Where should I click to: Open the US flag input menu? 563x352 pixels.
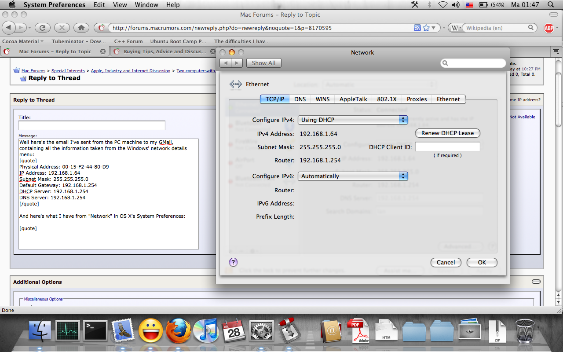(469, 5)
